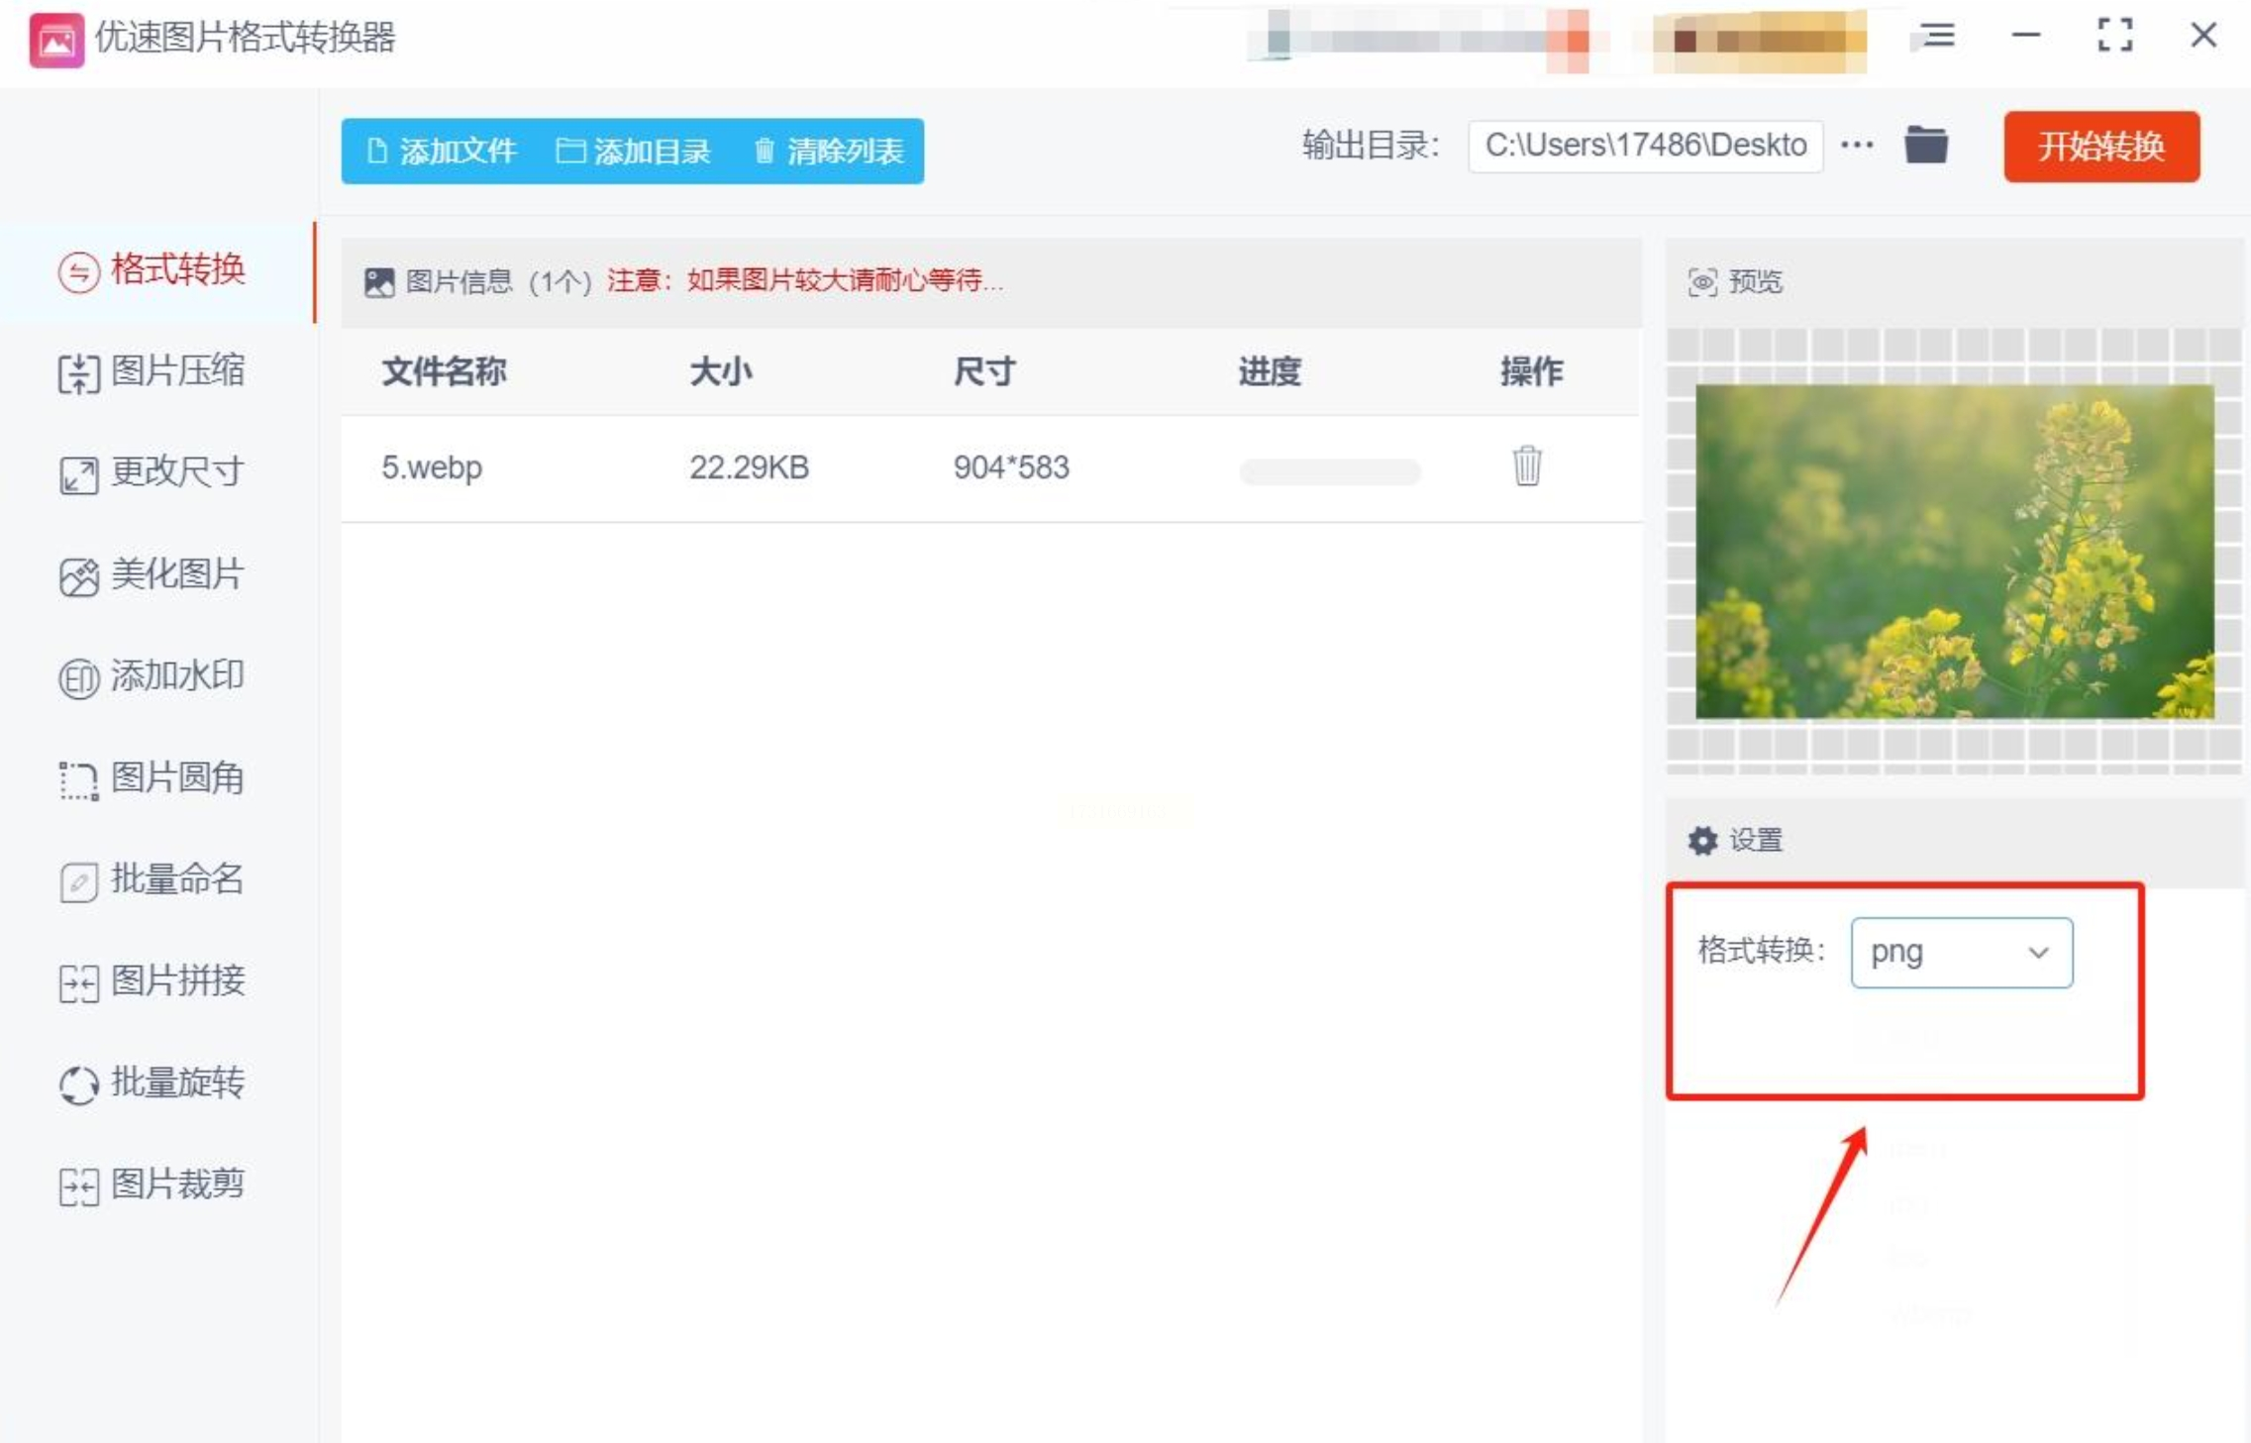Click the three-dots browse output directory button
Screen dimensions: 2251x1443
[x=1857, y=146]
